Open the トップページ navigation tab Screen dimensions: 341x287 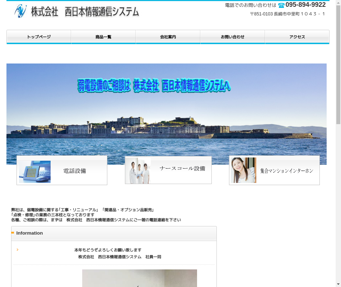[39, 37]
